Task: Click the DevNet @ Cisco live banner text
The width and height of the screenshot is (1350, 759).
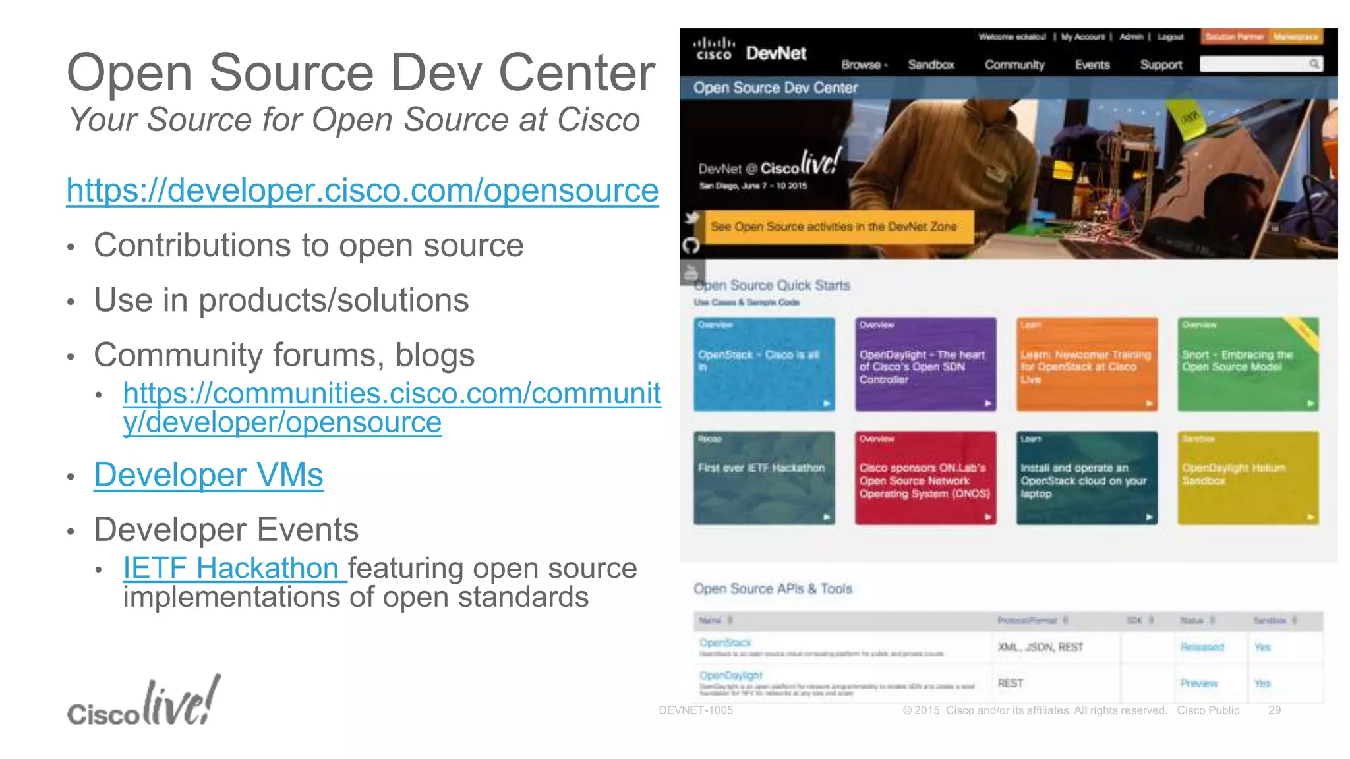Action: click(770, 164)
